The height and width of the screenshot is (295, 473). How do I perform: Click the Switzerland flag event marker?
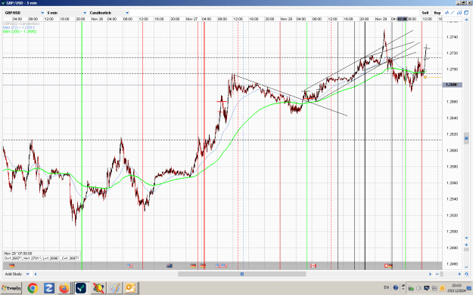click(x=387, y=266)
